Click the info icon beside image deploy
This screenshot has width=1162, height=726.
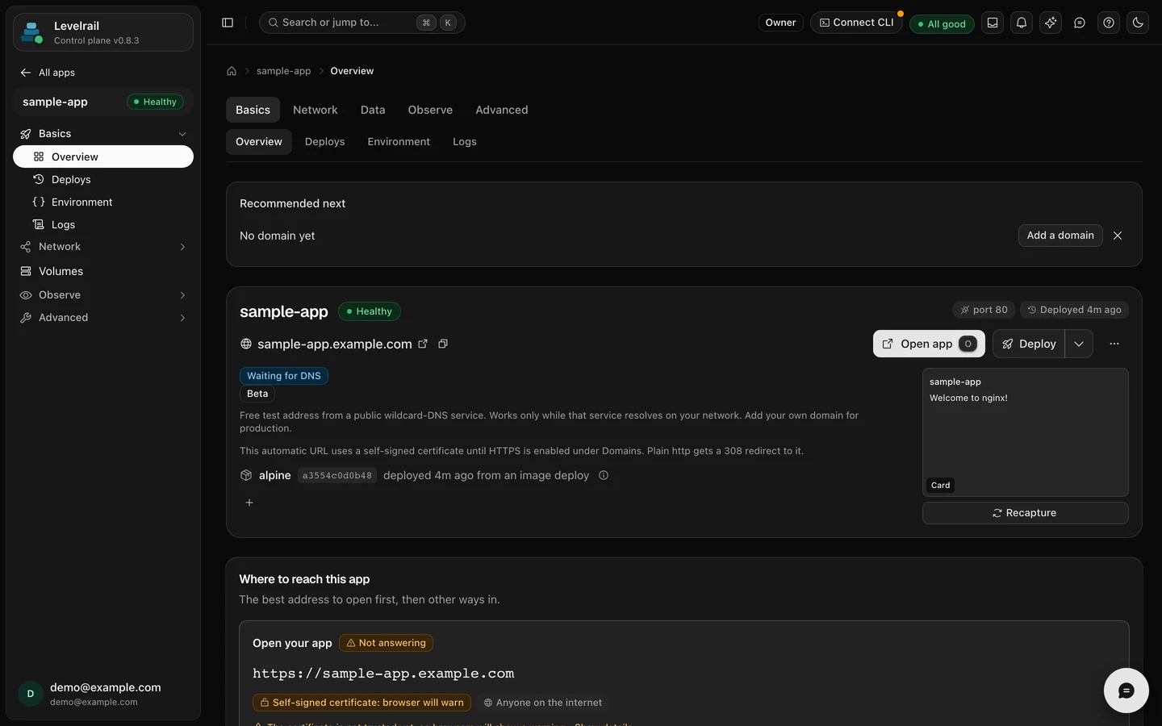tap(604, 475)
